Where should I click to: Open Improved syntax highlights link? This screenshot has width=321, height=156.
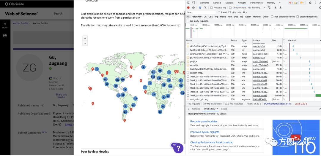(205, 132)
